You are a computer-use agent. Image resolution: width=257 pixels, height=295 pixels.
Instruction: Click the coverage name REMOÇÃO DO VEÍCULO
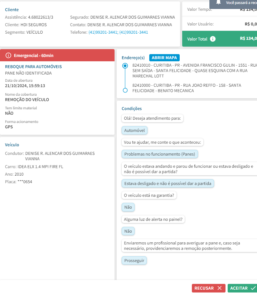(x=27, y=100)
